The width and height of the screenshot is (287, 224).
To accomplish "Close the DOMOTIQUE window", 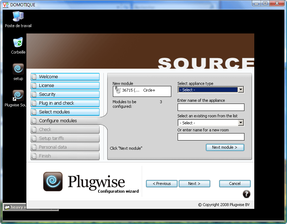I will 277,4.
